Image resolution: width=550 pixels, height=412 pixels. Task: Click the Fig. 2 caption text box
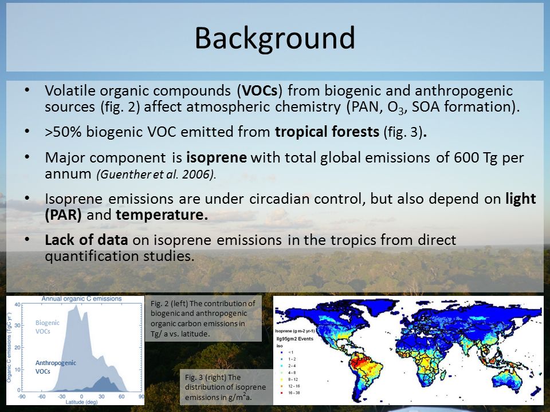(x=203, y=319)
